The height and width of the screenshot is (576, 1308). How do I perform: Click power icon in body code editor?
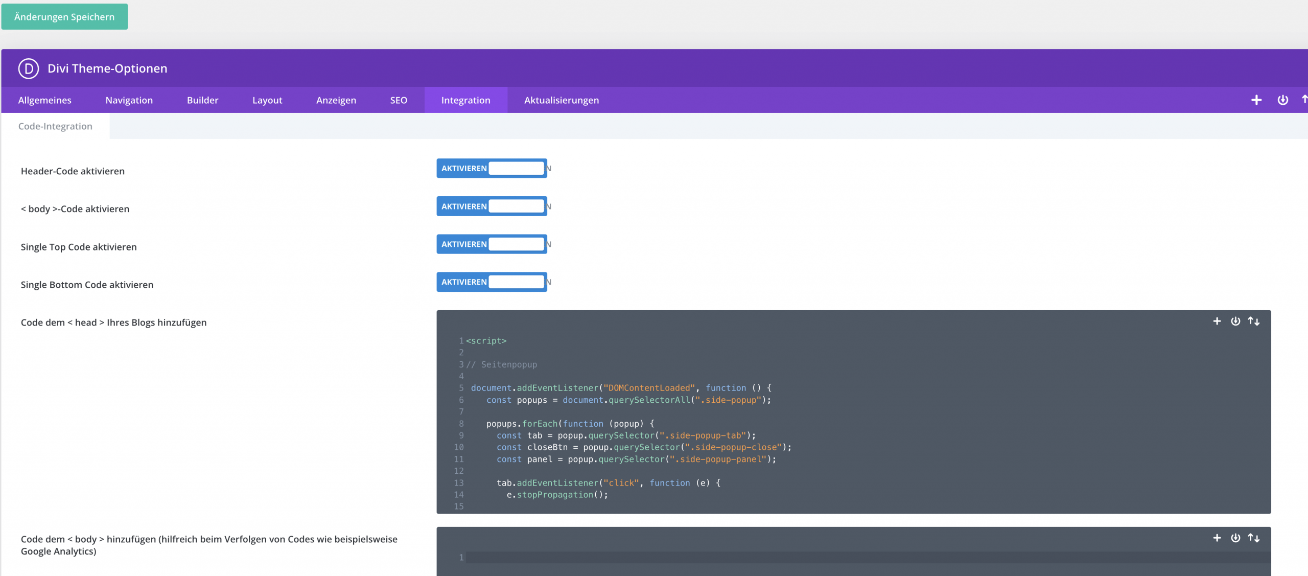coord(1235,538)
